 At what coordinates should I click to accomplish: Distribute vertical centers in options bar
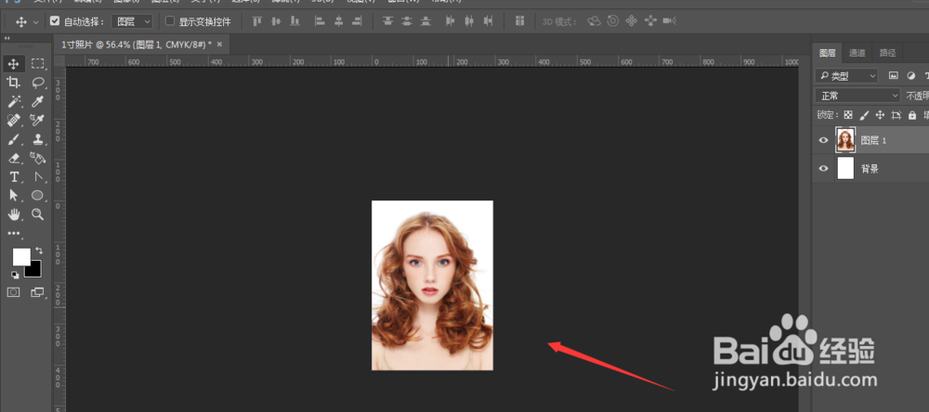click(407, 21)
